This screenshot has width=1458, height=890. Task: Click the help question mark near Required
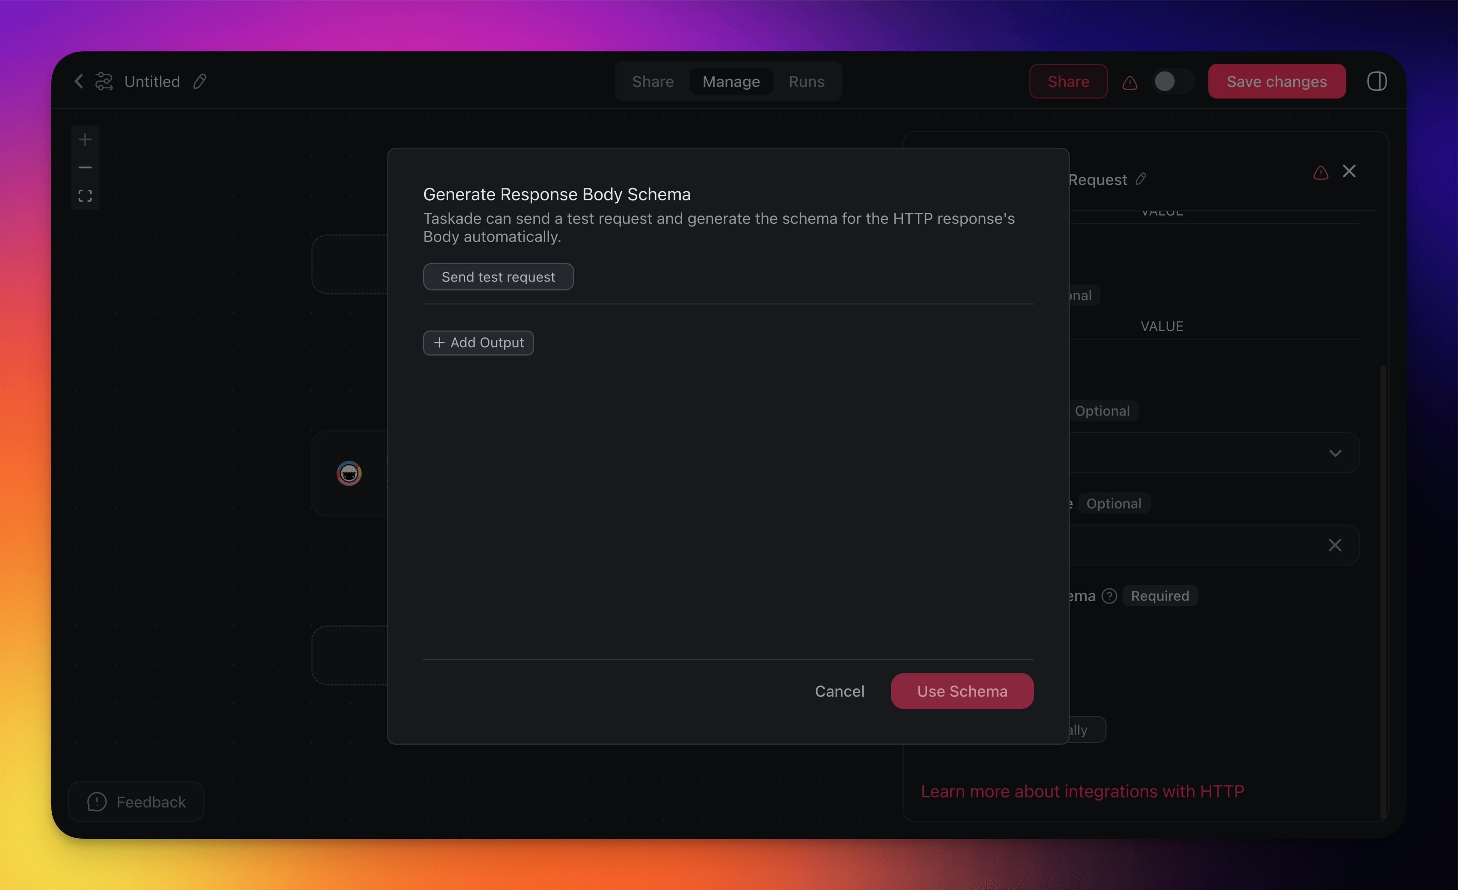point(1109,596)
